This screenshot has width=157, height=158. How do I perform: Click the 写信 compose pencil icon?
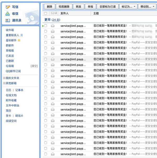click(x=8, y=7)
